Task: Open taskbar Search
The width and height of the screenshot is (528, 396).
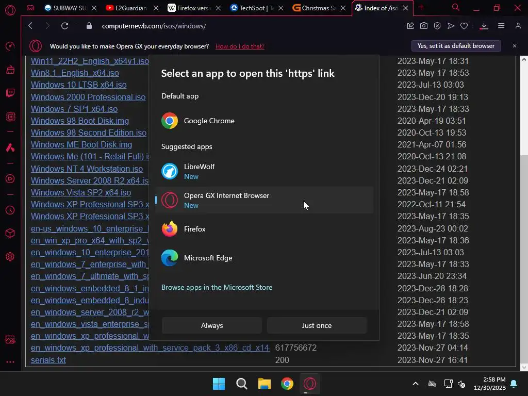Action: tap(241, 384)
